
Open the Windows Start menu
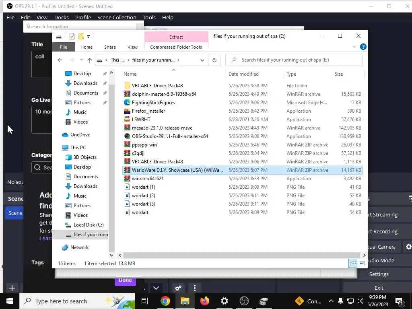coord(10,301)
